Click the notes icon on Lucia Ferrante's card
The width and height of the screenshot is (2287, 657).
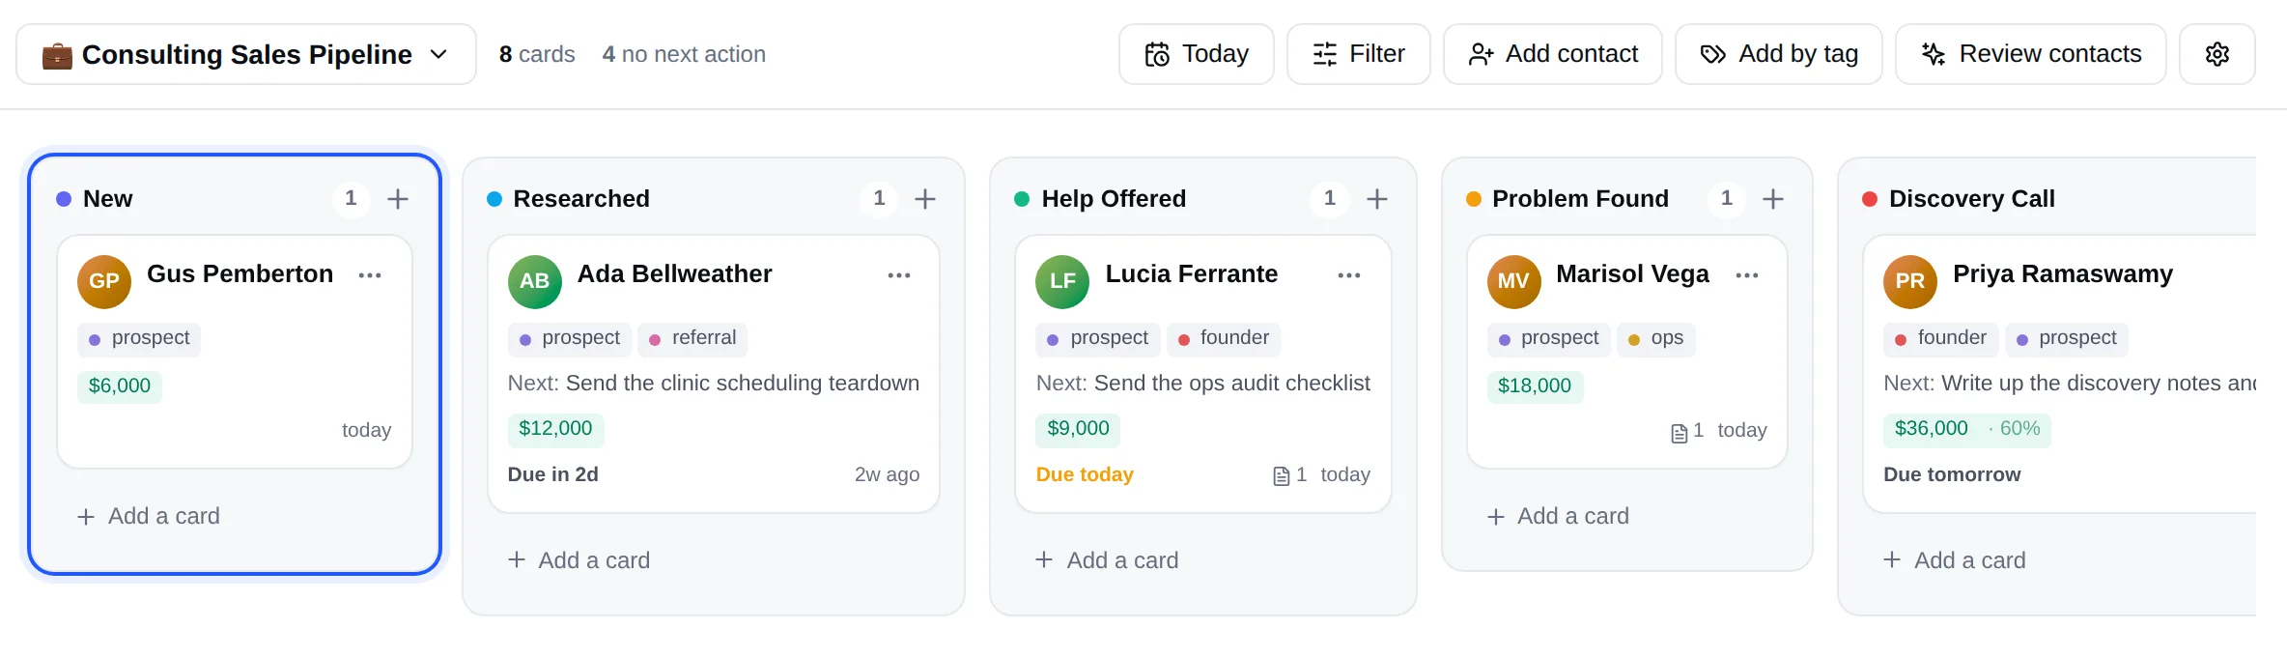(1282, 476)
